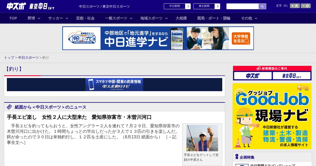Expand the 野球 dropdown chevron
Screen dimensions: 316x166
pos(39,18)
